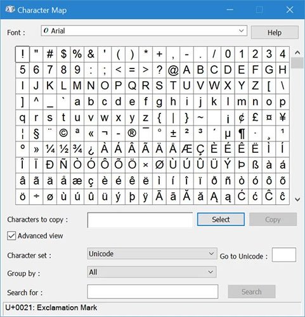Pick the division sign ÷ character

[x=36, y=197]
